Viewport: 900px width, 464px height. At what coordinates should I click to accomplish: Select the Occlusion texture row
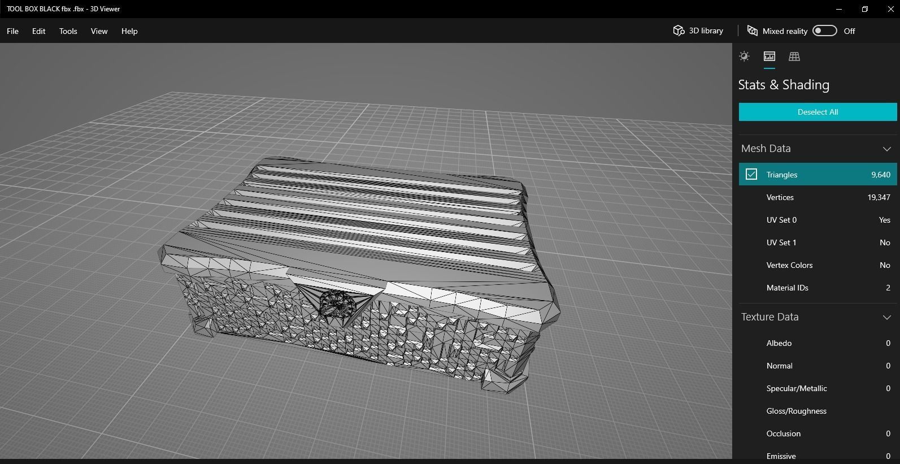818,433
